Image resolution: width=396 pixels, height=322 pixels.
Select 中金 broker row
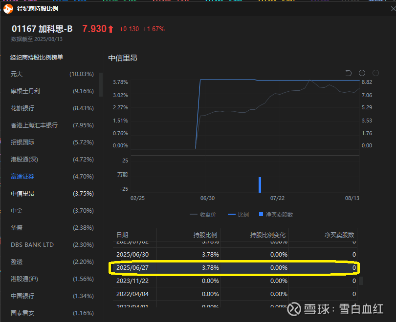click(x=52, y=211)
